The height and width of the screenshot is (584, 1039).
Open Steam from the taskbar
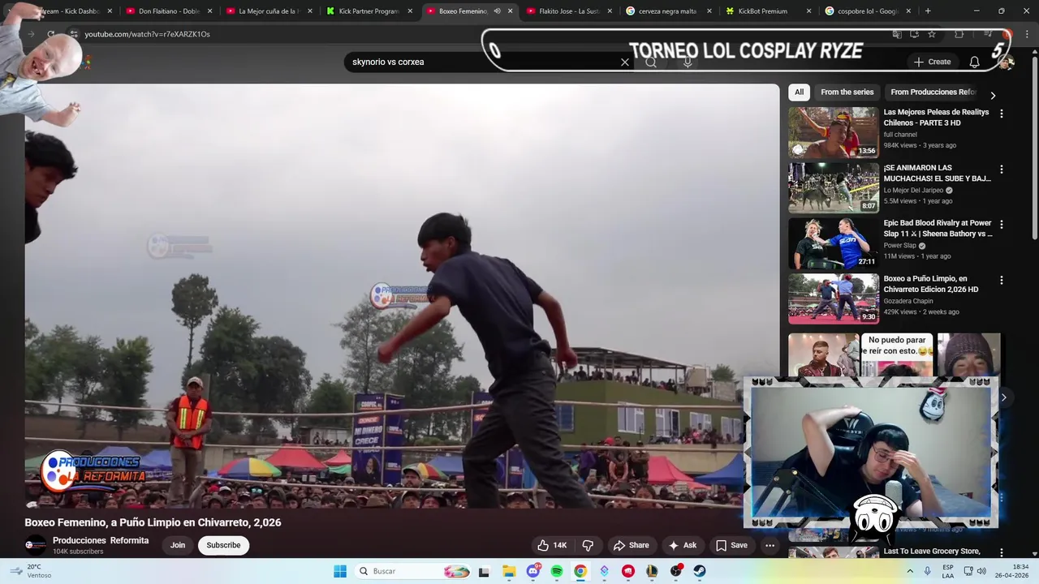pos(700,571)
